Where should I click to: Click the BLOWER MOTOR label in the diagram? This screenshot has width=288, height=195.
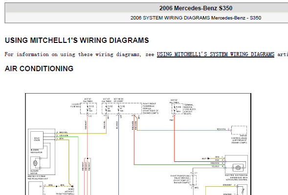[34, 172]
